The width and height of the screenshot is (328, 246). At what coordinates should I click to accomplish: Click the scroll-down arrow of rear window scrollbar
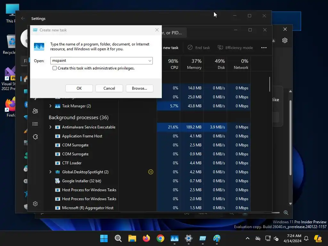tap(290, 204)
